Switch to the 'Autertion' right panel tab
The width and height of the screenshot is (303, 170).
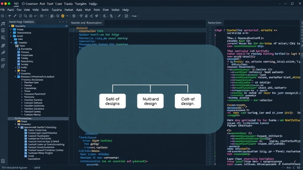click(215, 23)
